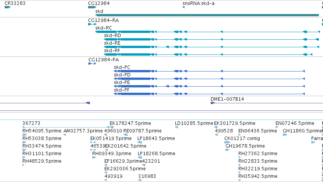Open the RH31101.5prime EST label
Viewport: 323px width, 182px height.
[42, 154]
